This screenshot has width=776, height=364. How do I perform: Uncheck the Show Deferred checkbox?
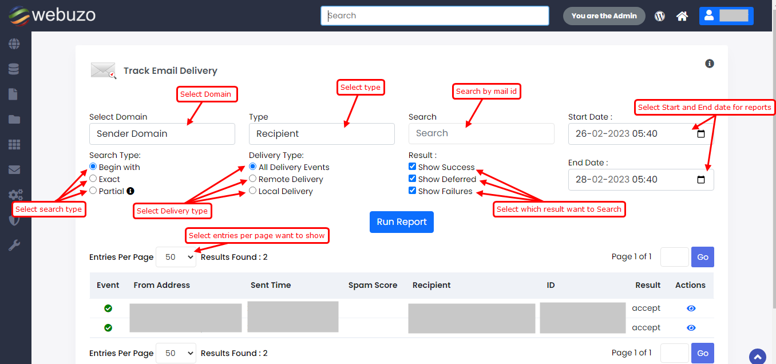[x=413, y=179]
